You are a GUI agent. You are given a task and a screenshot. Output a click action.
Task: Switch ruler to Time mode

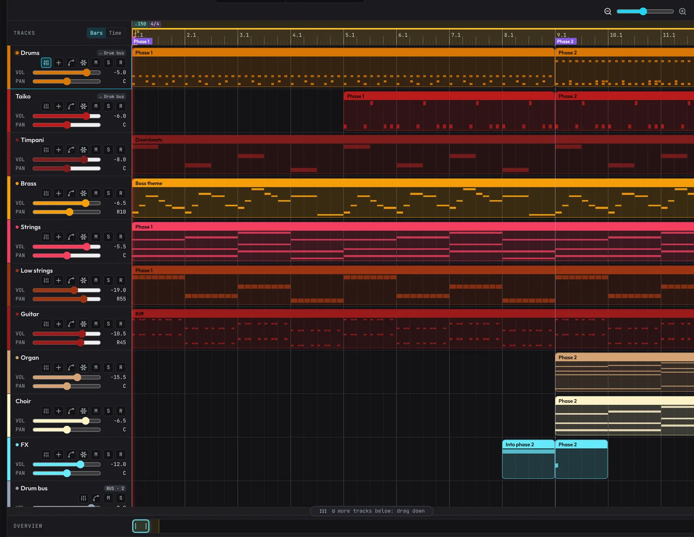(x=115, y=33)
